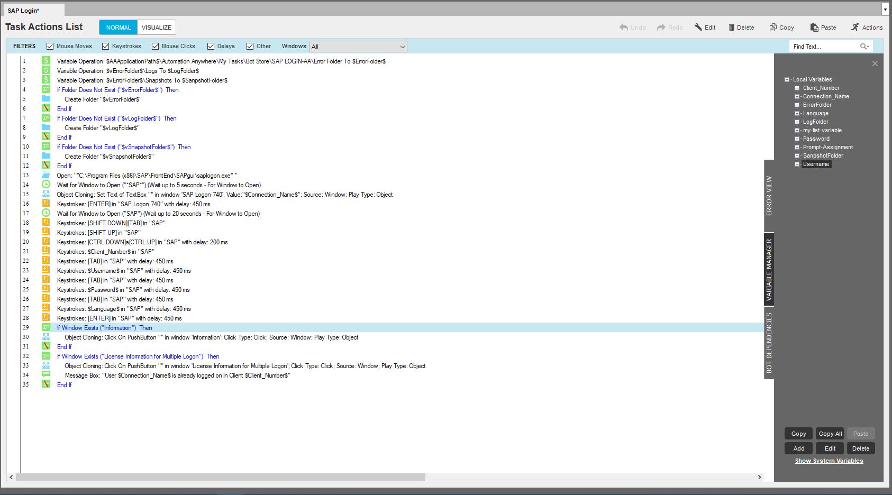Select IF icon on line 32

pos(46,356)
